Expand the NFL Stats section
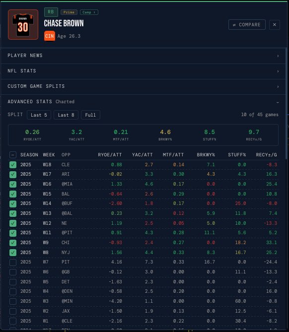Screen dimensions: 289x332 tap(143, 71)
